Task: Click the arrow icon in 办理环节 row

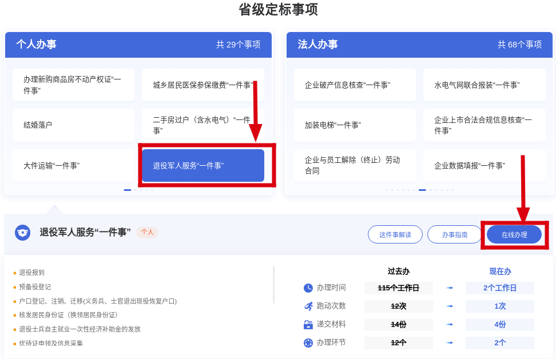Action: click(450, 343)
